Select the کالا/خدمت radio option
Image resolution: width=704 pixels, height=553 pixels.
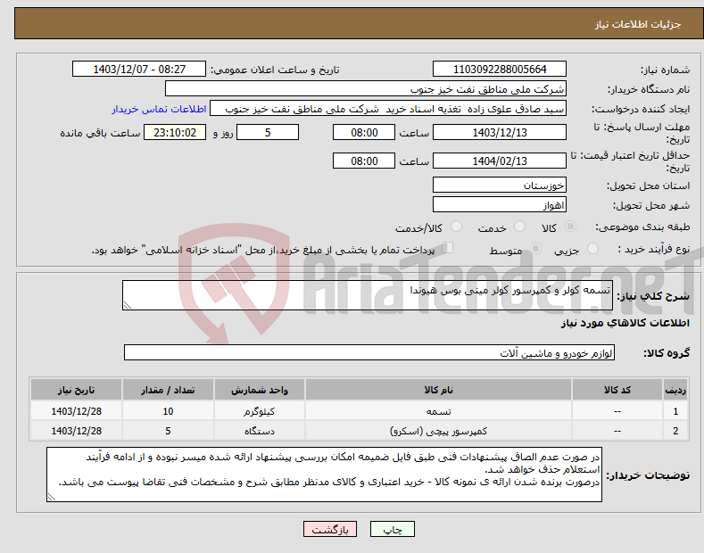(x=456, y=227)
